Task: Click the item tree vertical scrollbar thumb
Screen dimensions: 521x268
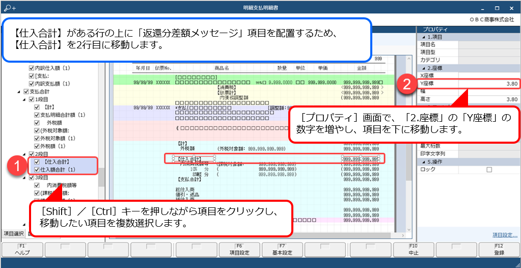Action: tap(101, 177)
